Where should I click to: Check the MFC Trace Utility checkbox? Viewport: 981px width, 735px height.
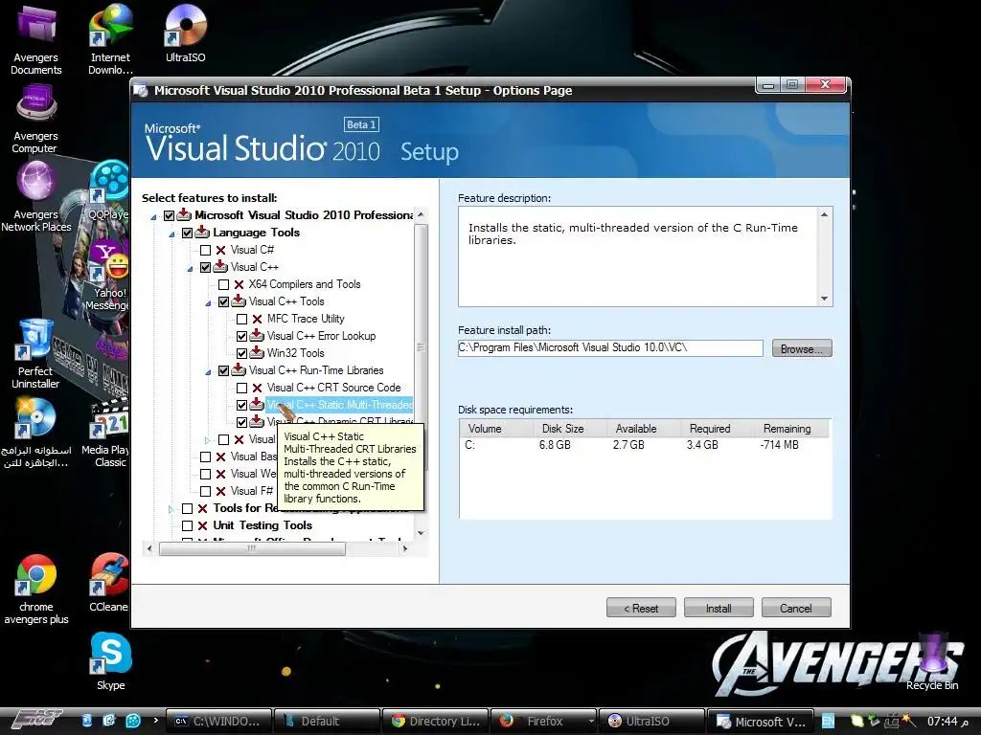coord(241,319)
